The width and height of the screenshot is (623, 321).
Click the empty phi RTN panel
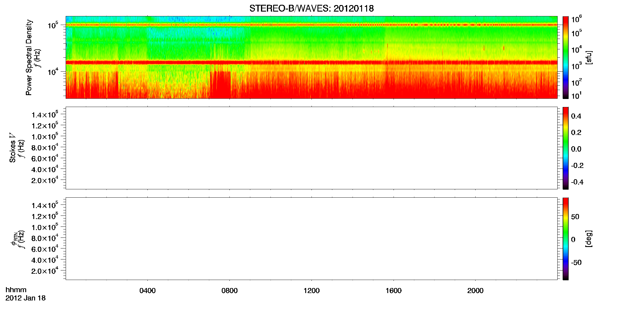pyautogui.click(x=311, y=239)
